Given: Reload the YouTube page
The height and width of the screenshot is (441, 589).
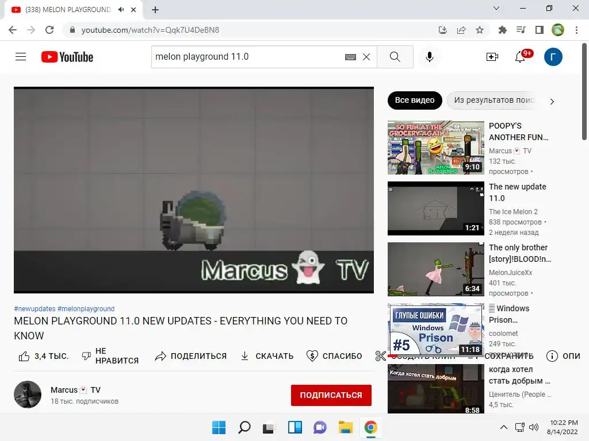Looking at the screenshot, I should click(x=49, y=30).
